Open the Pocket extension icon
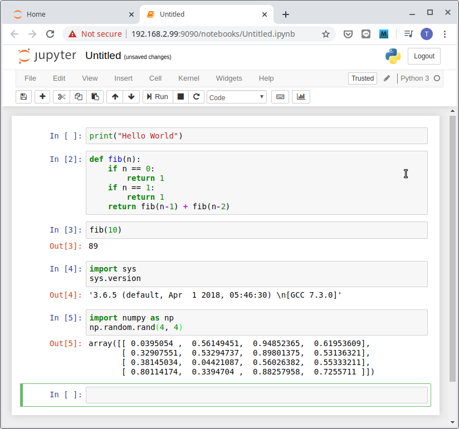This screenshot has height=429, width=459. 348,34
